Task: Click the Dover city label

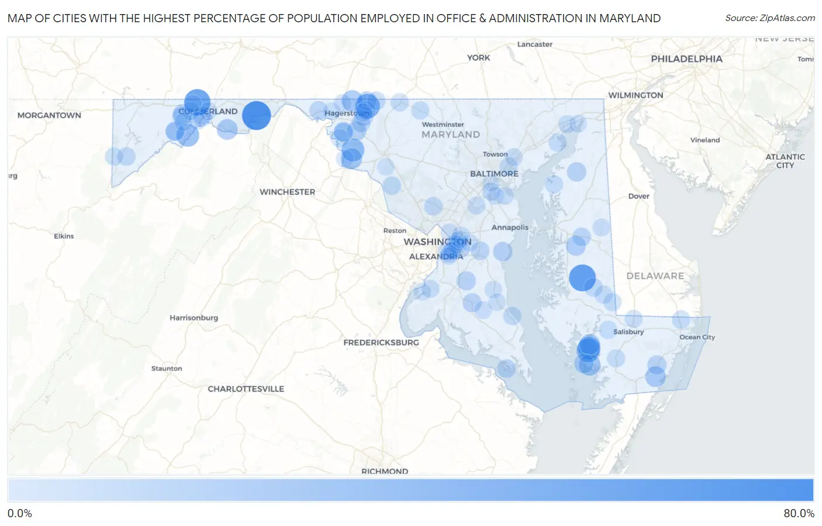Action: click(x=638, y=196)
